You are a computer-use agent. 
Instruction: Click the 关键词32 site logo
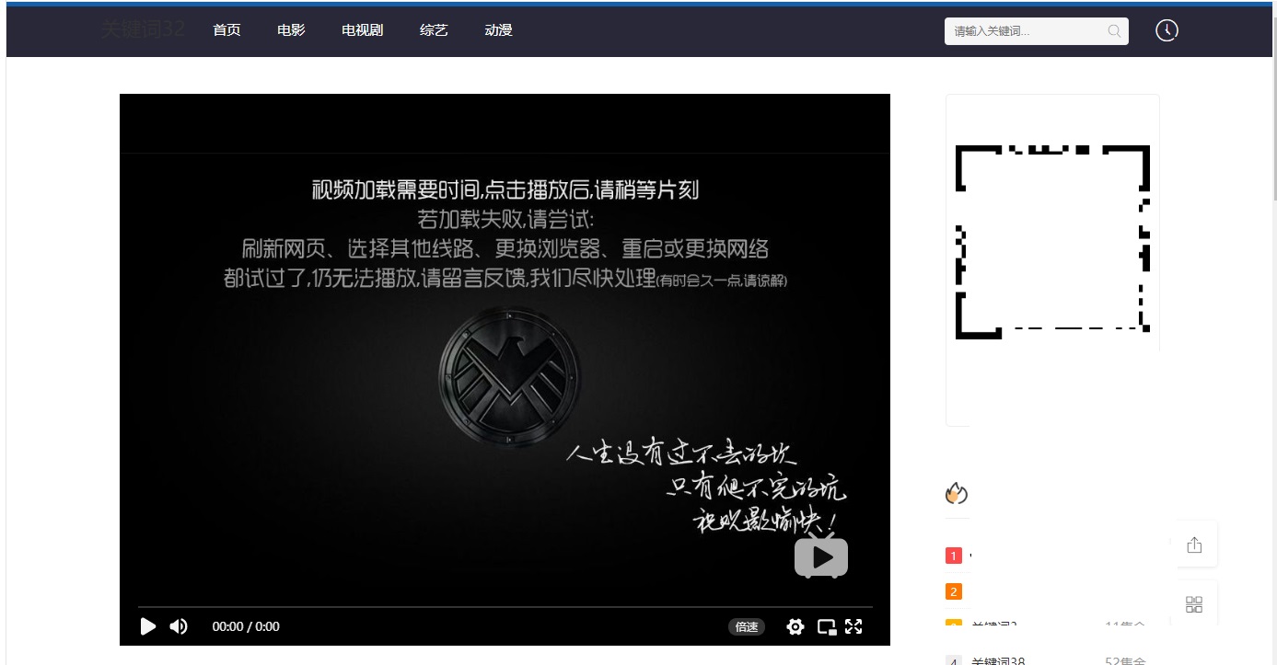click(143, 29)
